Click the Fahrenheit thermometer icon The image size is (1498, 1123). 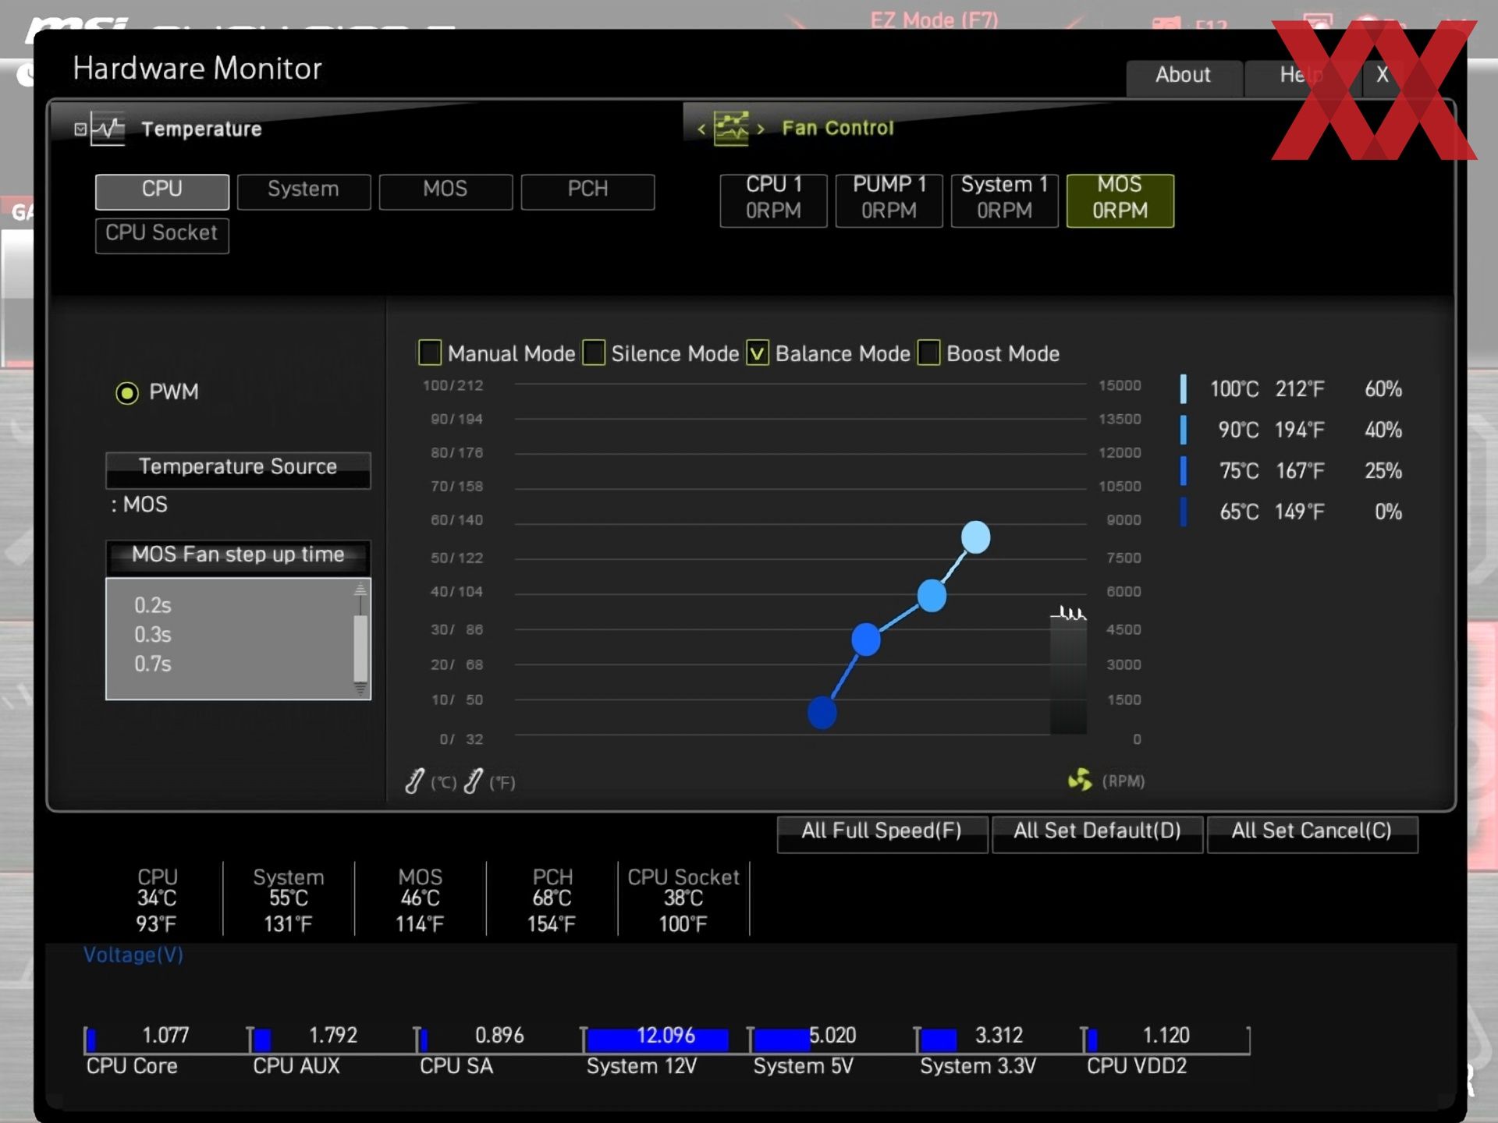pos(473,781)
